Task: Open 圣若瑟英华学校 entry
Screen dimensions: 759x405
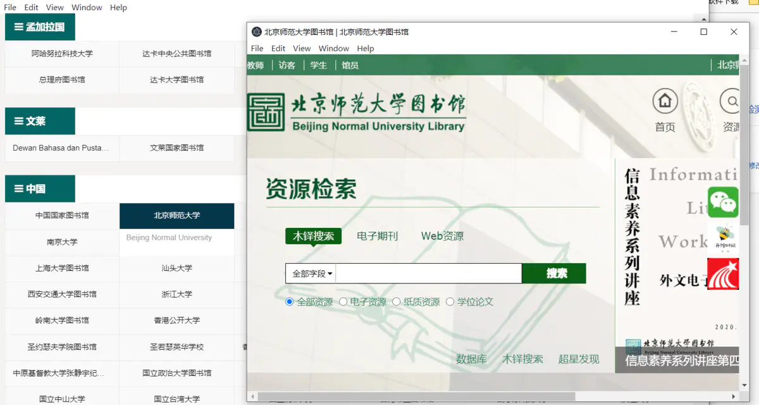Action: tap(176, 347)
